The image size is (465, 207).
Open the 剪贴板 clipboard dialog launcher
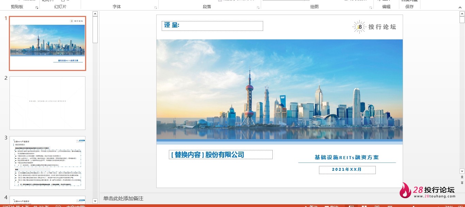point(37,7)
